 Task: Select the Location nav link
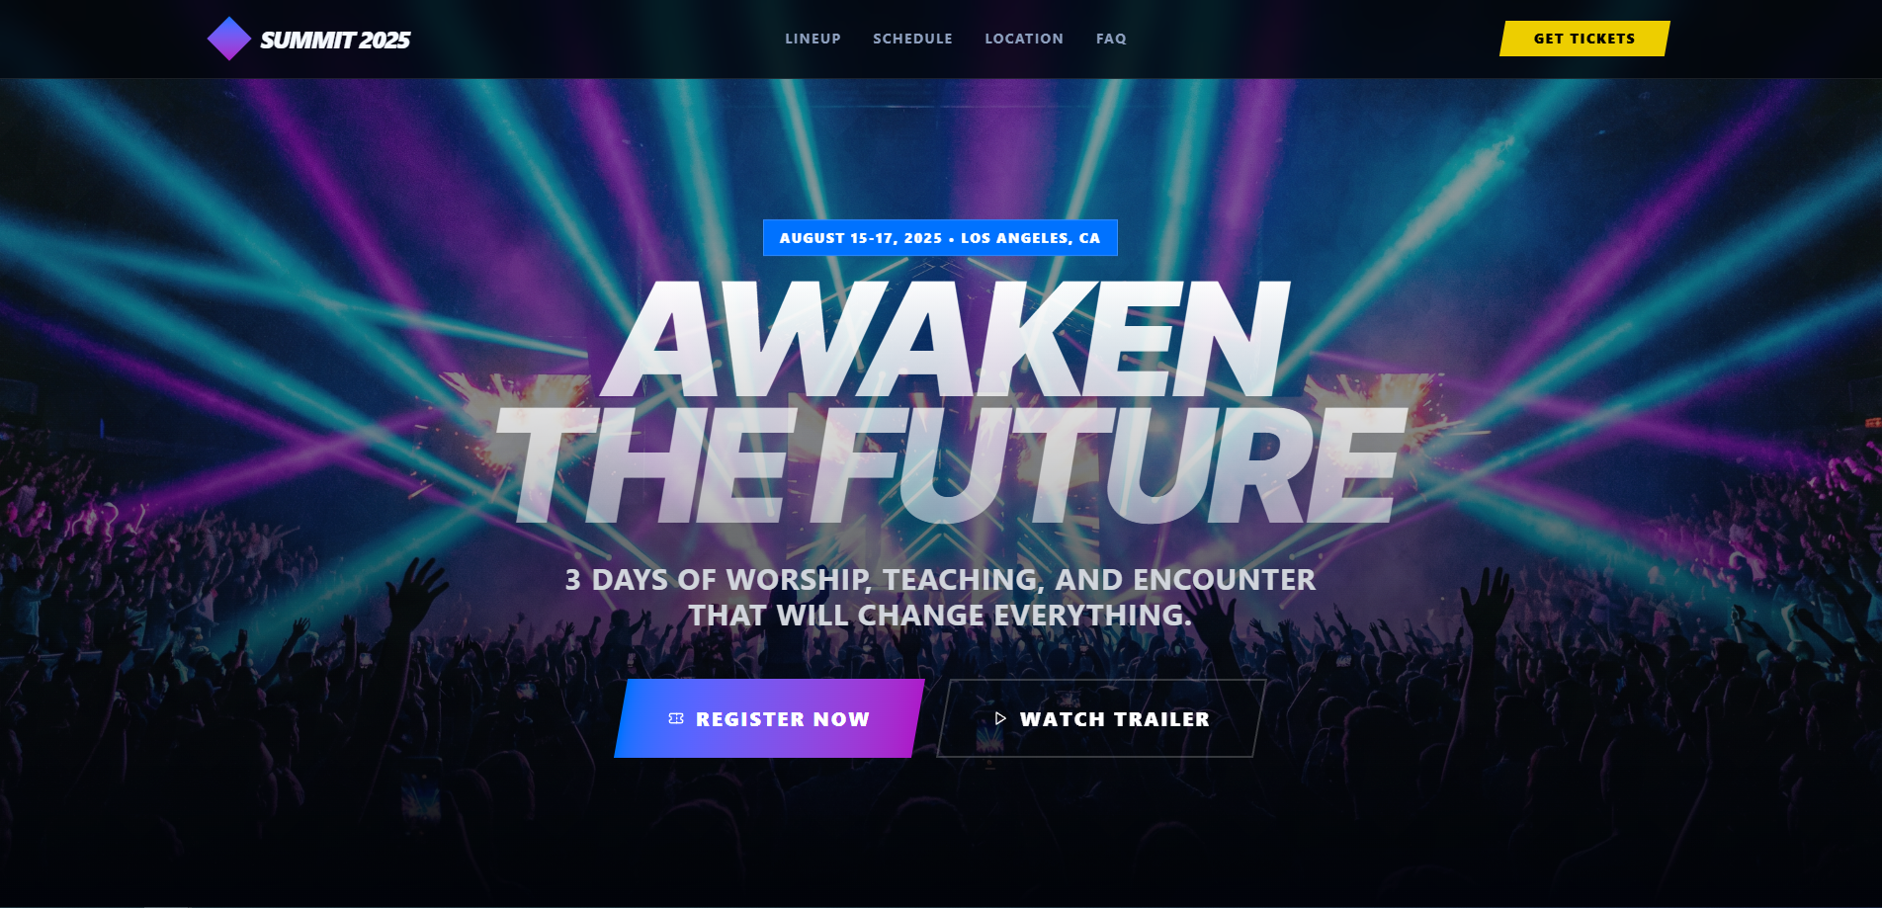(1024, 39)
